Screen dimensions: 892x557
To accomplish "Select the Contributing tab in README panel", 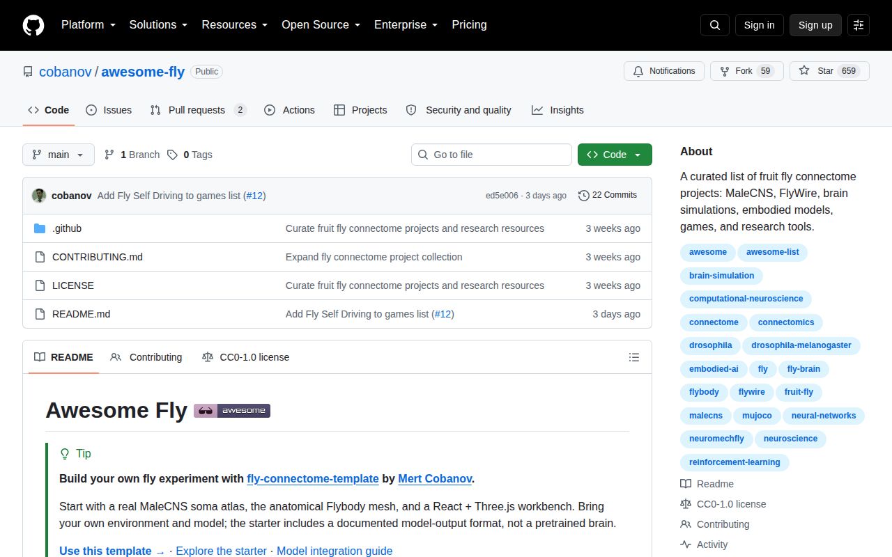I will tap(146, 357).
